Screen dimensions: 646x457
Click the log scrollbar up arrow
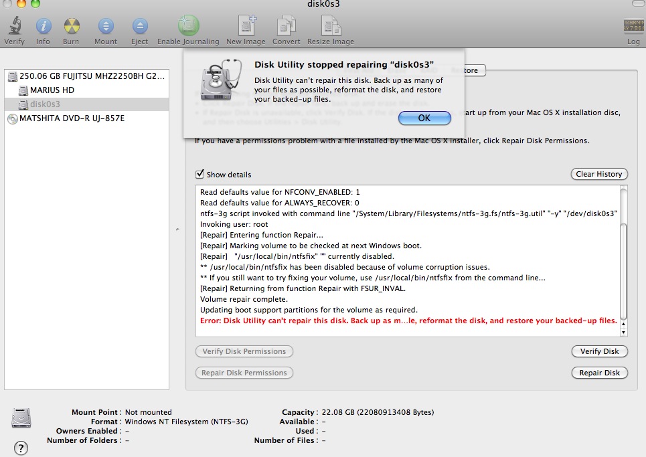(623, 325)
